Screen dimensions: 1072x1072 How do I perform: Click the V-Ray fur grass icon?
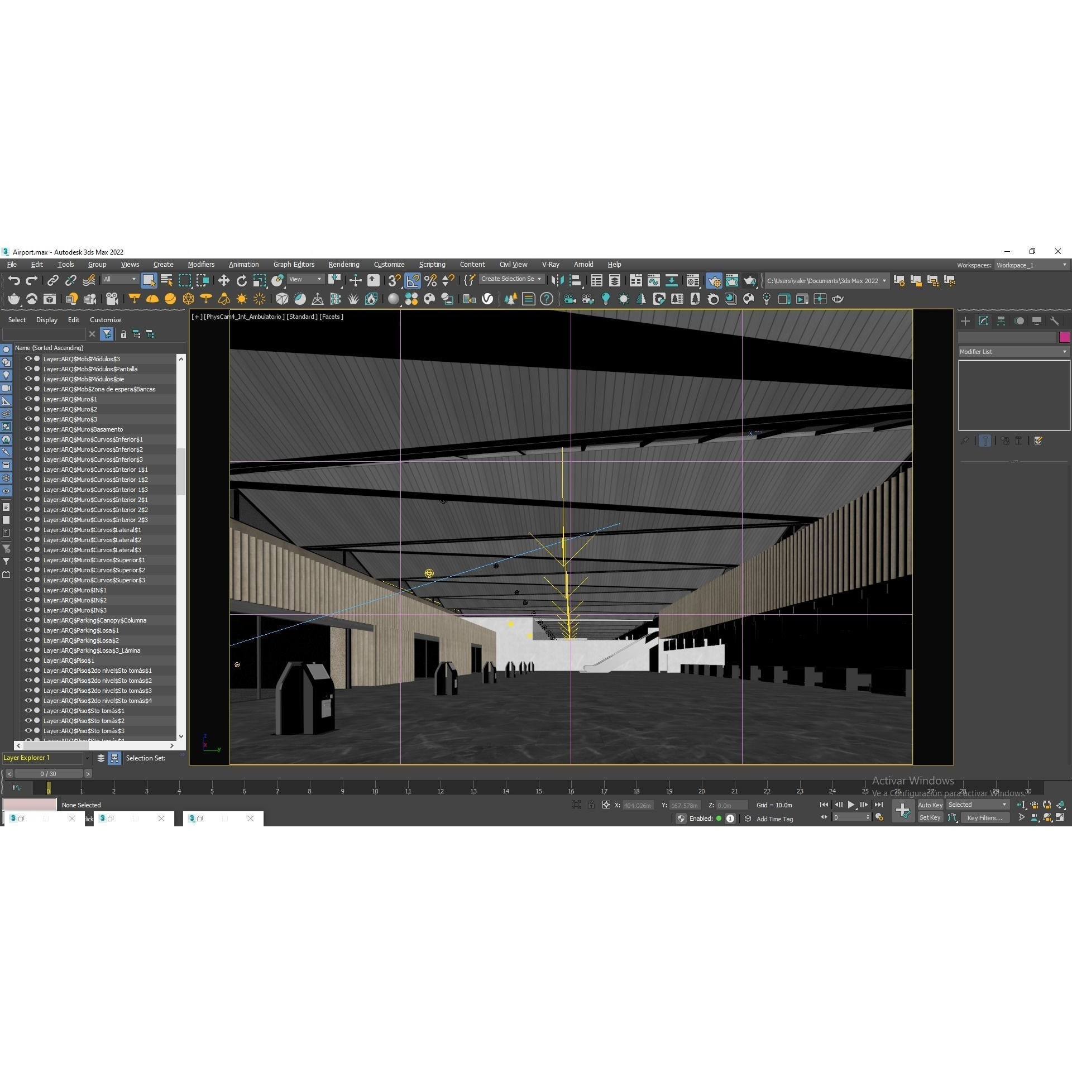pyautogui.click(x=353, y=299)
